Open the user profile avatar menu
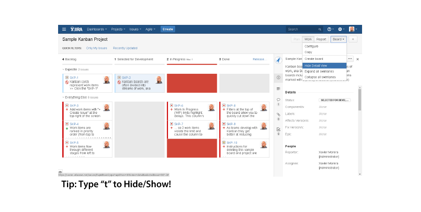 coord(353,29)
